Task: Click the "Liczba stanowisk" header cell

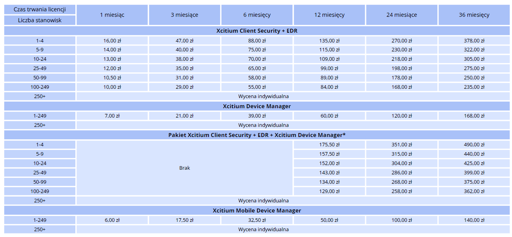Action: pyautogui.click(x=40, y=20)
